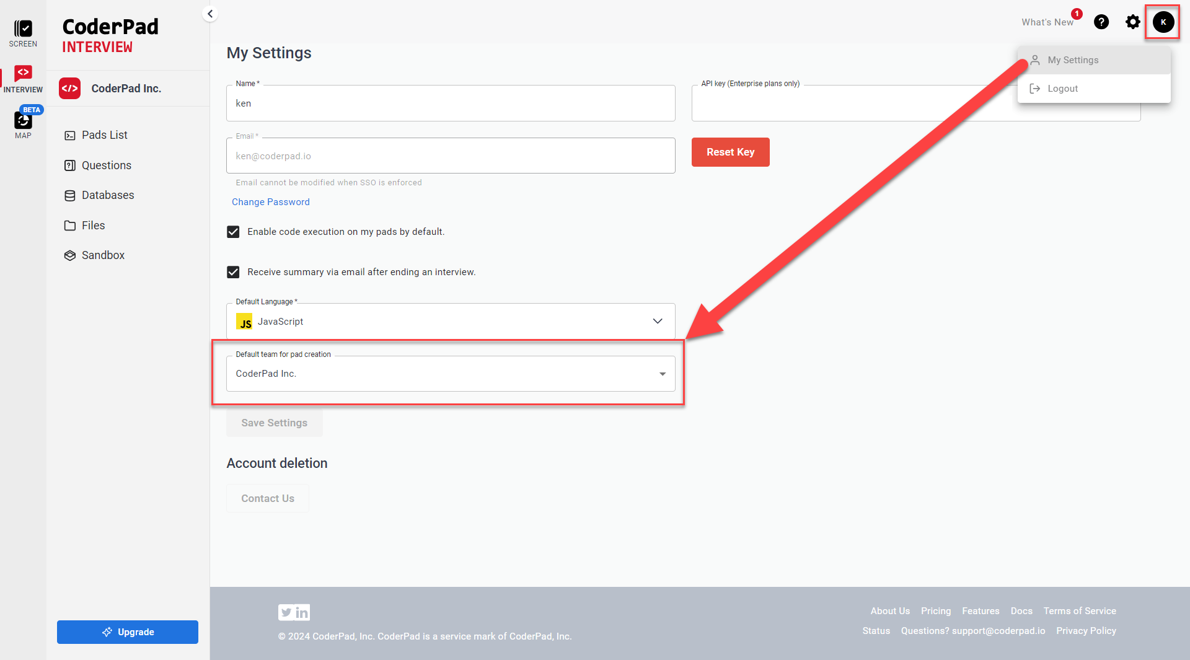Open Pads List in sidebar
The width and height of the screenshot is (1190, 660).
click(104, 135)
